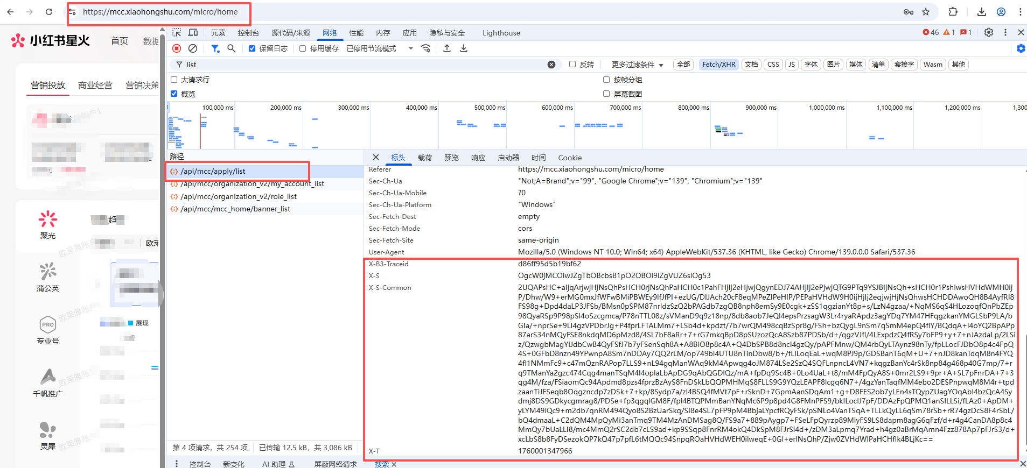Open the 响应 tab in request details
Screen dimensions: 1027x468
[x=478, y=158]
